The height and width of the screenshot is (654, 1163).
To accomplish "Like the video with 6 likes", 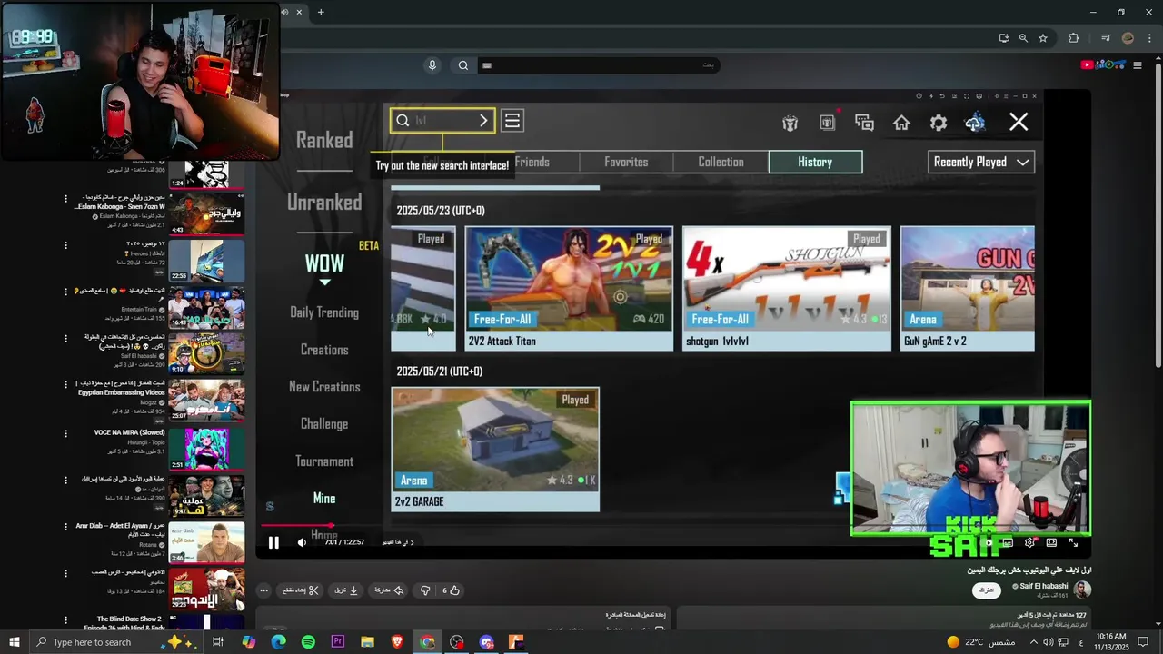I will [x=451, y=590].
